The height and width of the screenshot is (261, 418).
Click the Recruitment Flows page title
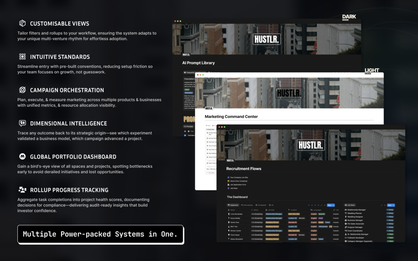click(244, 169)
